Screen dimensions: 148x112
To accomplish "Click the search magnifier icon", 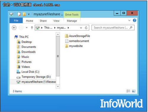I will 131,28.
